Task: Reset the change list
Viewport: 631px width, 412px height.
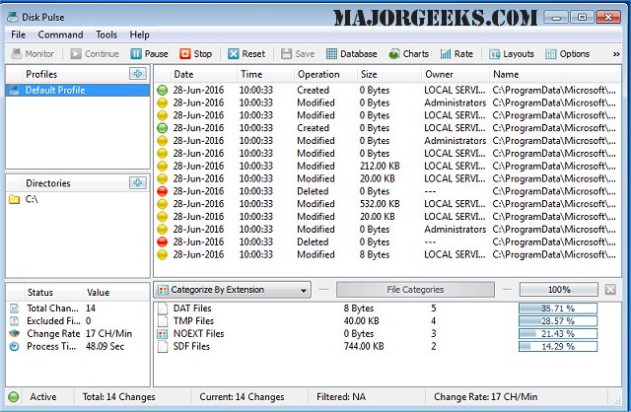Action: point(246,54)
